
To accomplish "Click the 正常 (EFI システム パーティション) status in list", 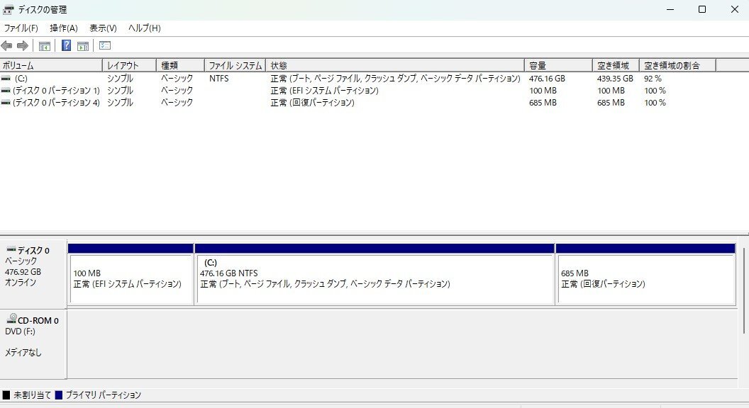I will [x=324, y=90].
